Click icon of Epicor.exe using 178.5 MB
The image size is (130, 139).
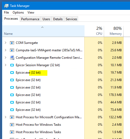[12, 95]
